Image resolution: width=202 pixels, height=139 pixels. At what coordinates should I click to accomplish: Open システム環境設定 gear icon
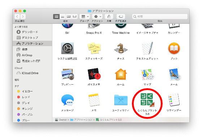pyautogui.click(x=67, y=48)
